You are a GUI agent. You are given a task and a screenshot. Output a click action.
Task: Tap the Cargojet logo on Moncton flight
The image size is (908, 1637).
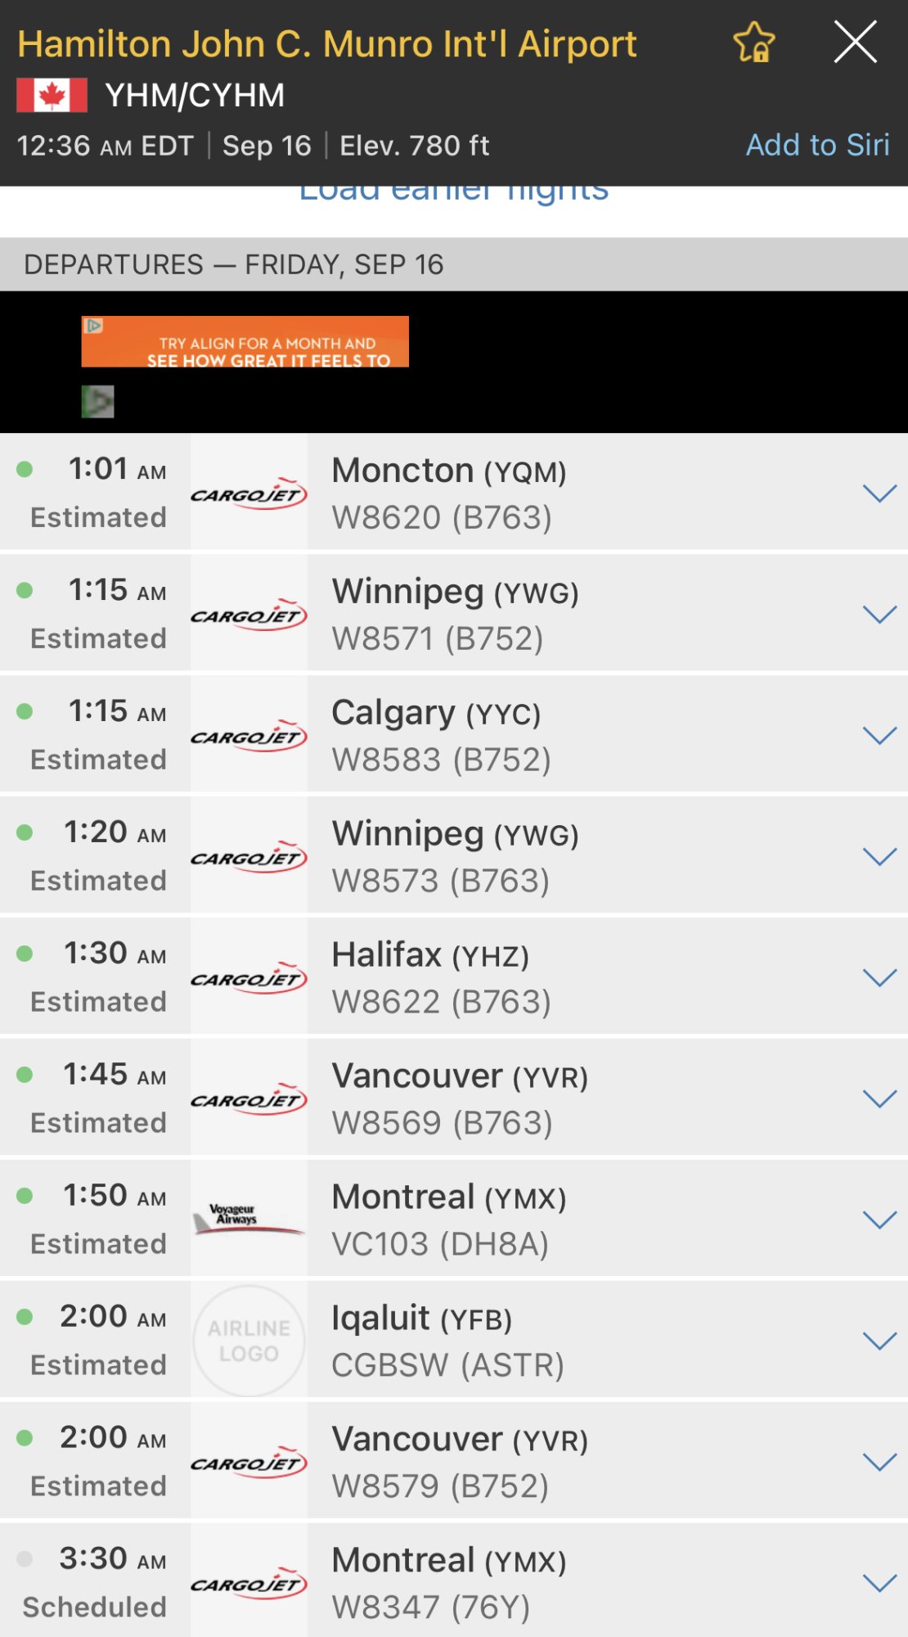click(249, 494)
